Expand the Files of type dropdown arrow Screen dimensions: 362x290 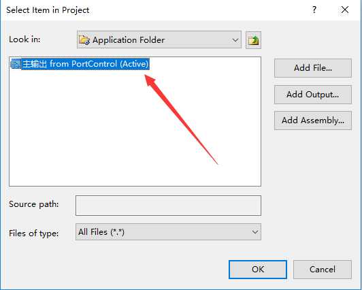(254, 232)
